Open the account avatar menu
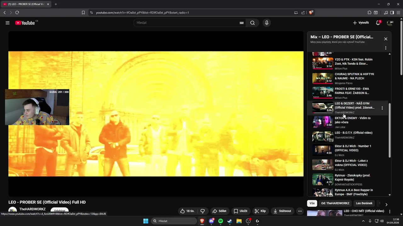This screenshot has height=226, width=403. [x=390, y=23]
